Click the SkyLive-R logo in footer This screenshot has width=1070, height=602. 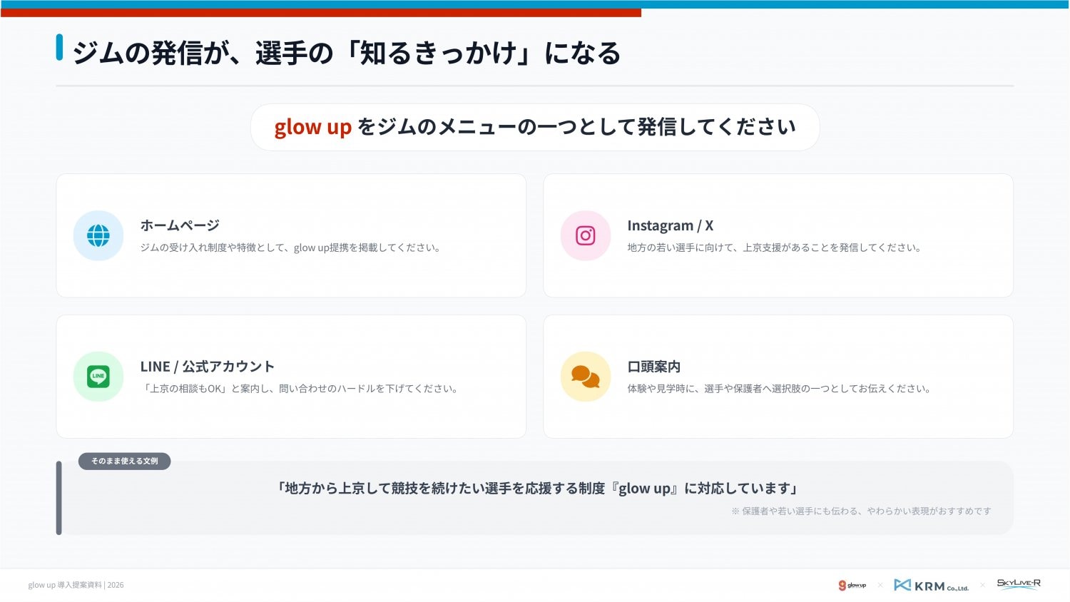1018,583
